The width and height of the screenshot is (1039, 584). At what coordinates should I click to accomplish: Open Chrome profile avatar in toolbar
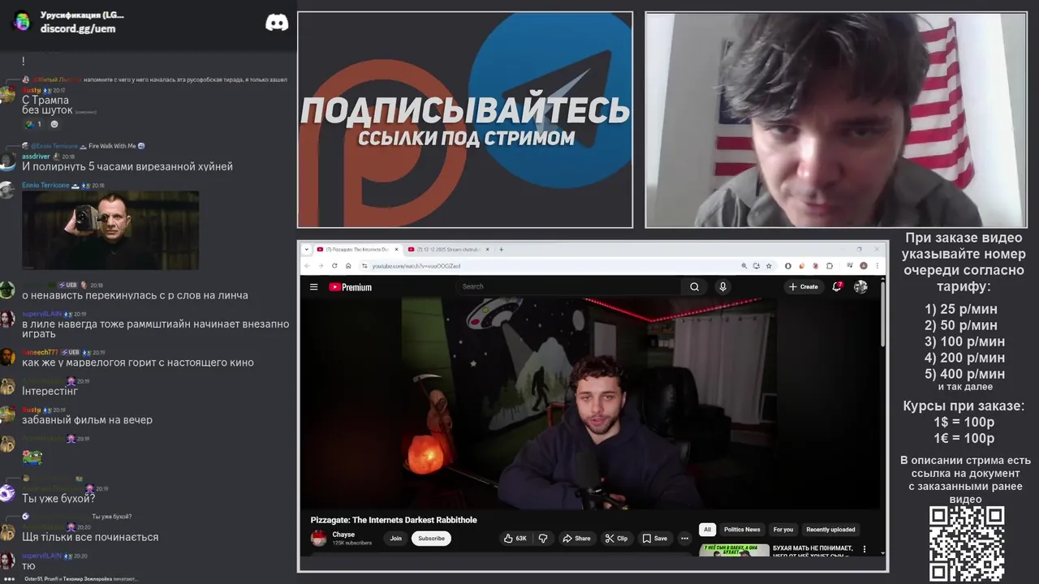864,265
